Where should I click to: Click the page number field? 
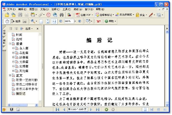click(78, 109)
